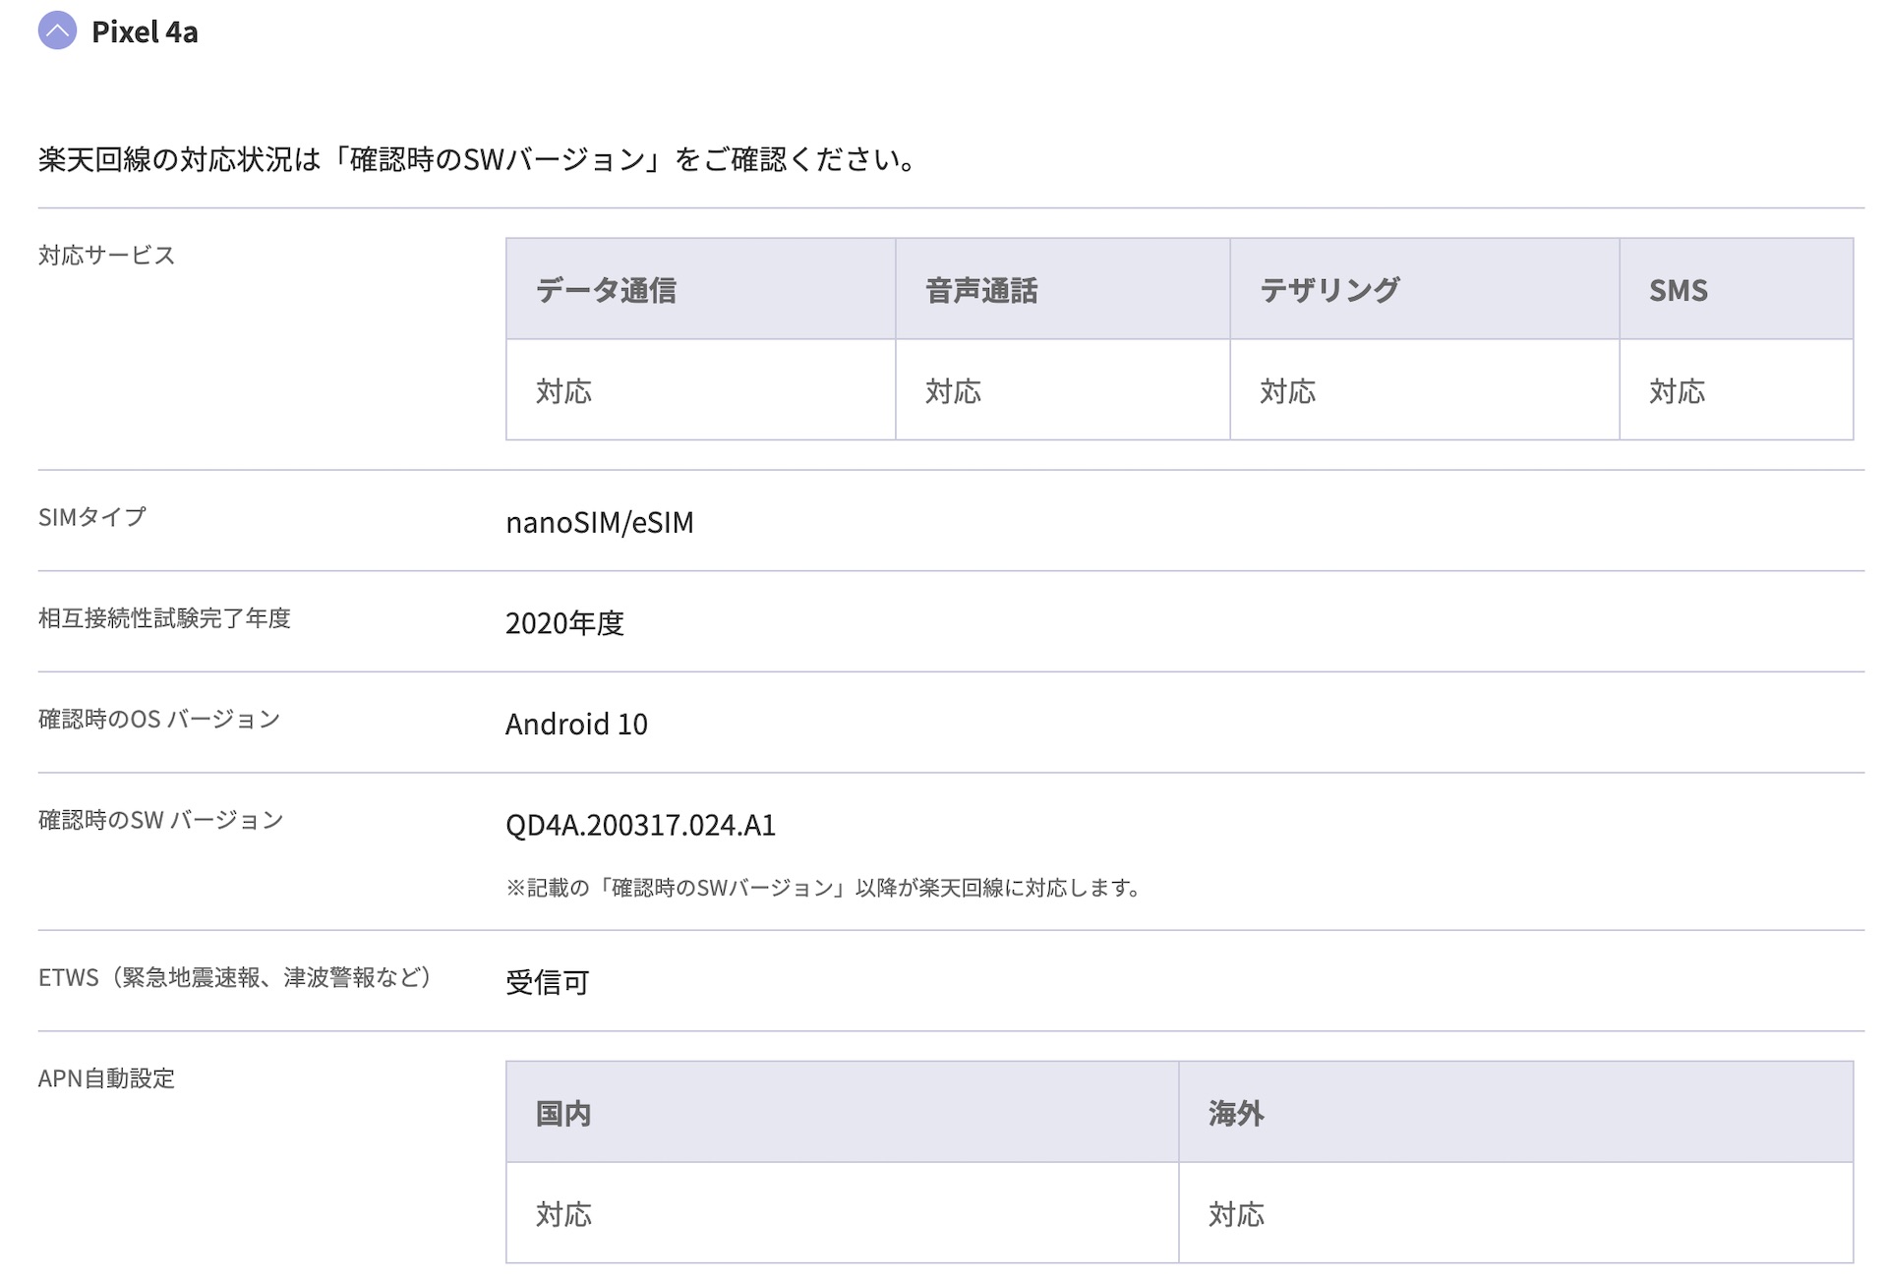Viewport: 1888px width, 1278px height.
Task: Click the 対応サービス row label
Action: coord(106,256)
